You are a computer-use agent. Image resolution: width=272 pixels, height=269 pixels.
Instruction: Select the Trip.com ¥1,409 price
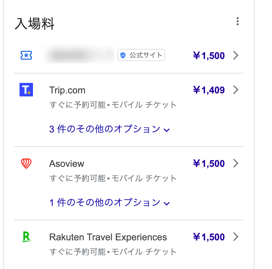(x=209, y=90)
